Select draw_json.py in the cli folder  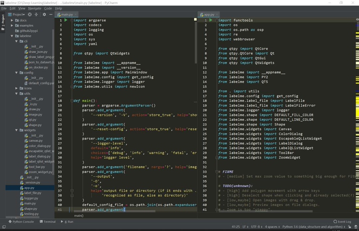pos(36,52)
